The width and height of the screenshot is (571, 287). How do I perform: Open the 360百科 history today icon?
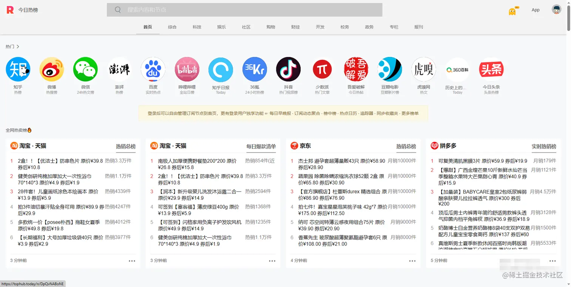pyautogui.click(x=457, y=69)
